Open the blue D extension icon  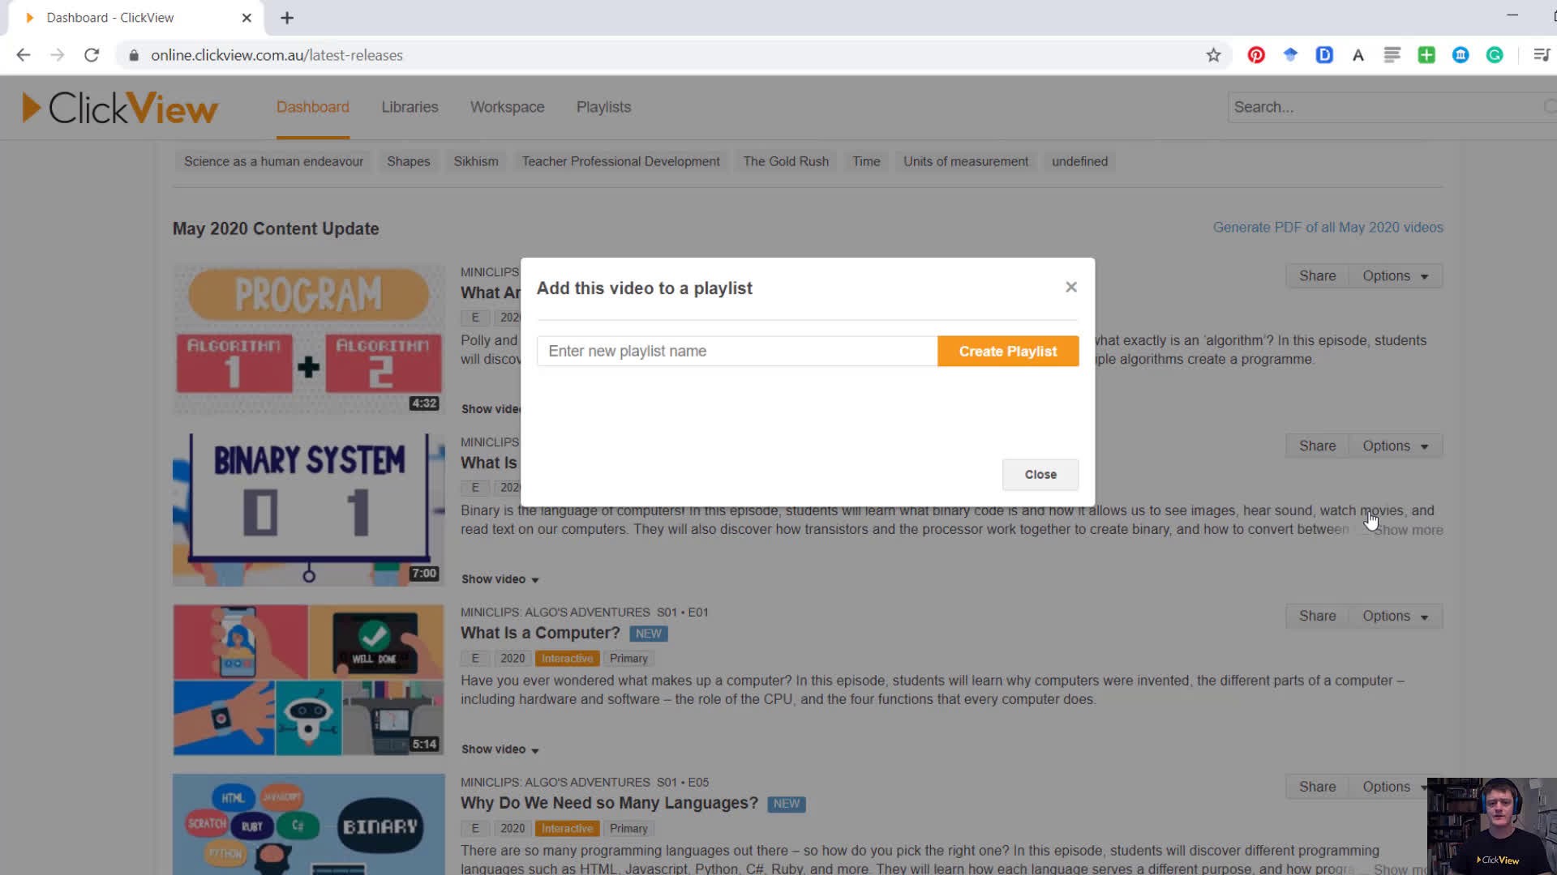click(1324, 55)
